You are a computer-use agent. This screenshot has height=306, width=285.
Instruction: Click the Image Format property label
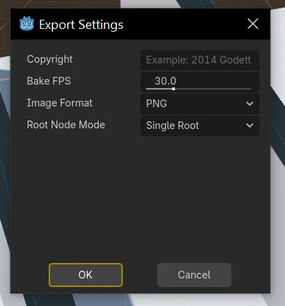click(x=60, y=103)
